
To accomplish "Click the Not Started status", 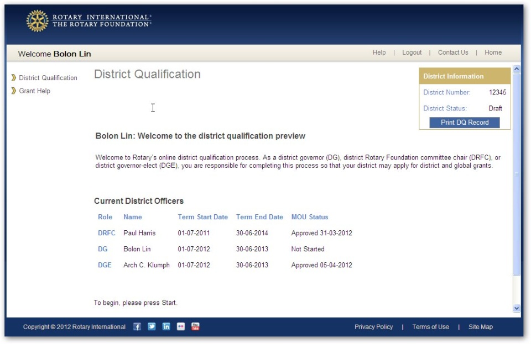I will click(308, 249).
